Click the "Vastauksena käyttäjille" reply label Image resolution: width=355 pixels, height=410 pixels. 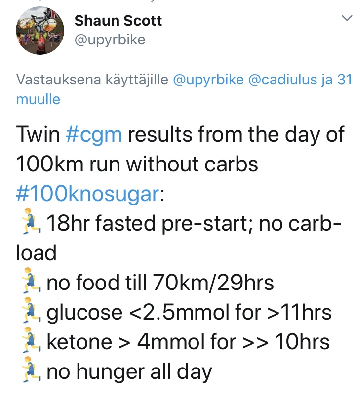[x=92, y=80]
